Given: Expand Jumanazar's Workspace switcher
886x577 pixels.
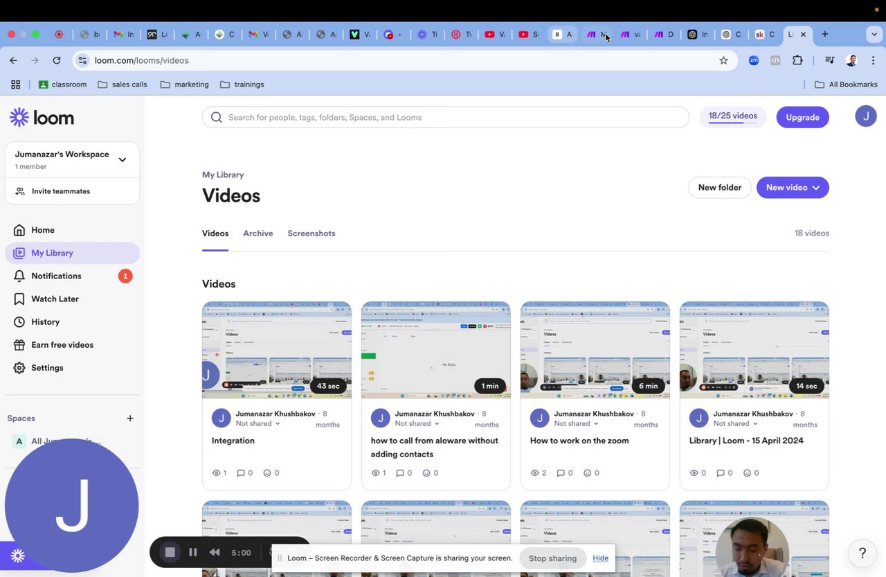Looking at the screenshot, I should (72, 159).
